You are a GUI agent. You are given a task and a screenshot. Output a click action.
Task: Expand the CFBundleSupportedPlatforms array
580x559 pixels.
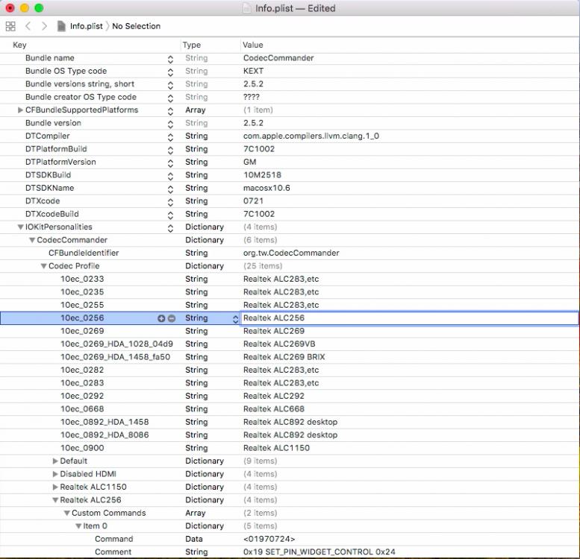click(20, 110)
